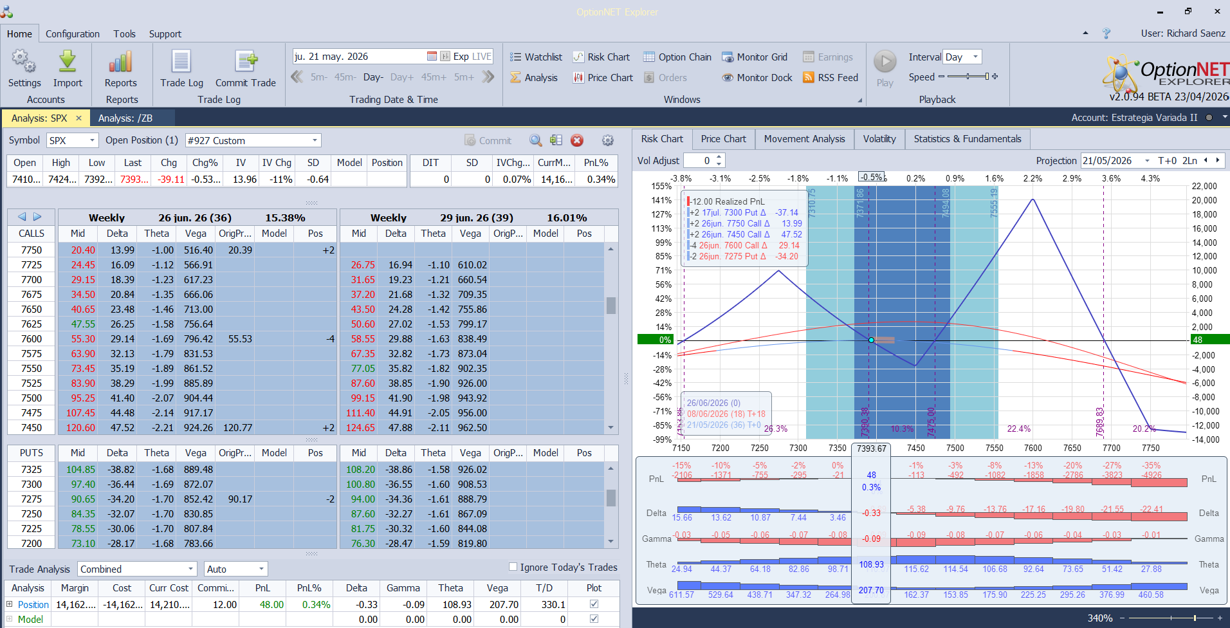Toggle the Exp expiration mode
Image resolution: width=1230 pixels, height=628 pixels.
461,57
